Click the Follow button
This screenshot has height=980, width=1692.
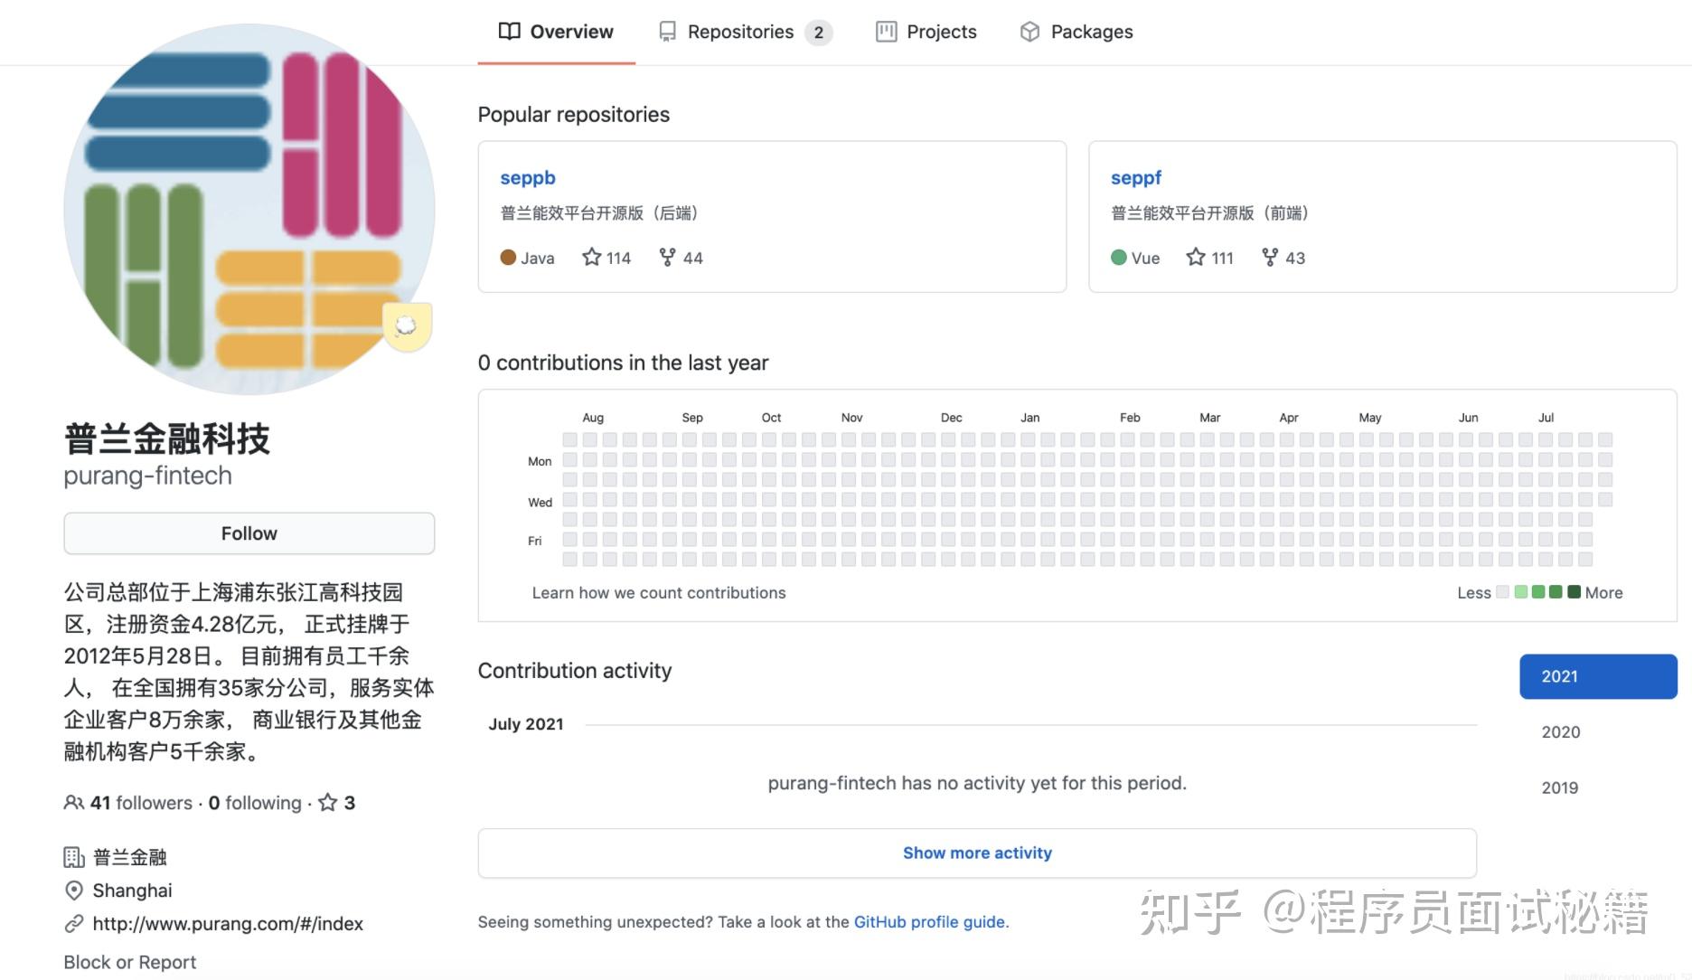[x=249, y=532]
